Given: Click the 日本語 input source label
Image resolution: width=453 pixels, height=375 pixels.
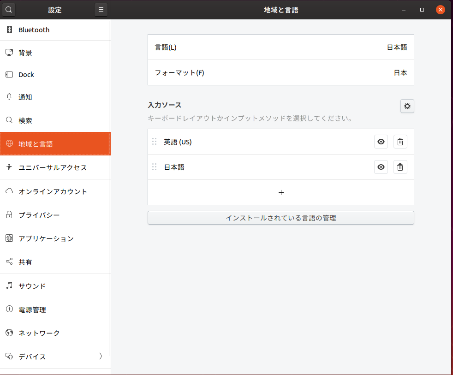Looking at the screenshot, I should pos(174,167).
